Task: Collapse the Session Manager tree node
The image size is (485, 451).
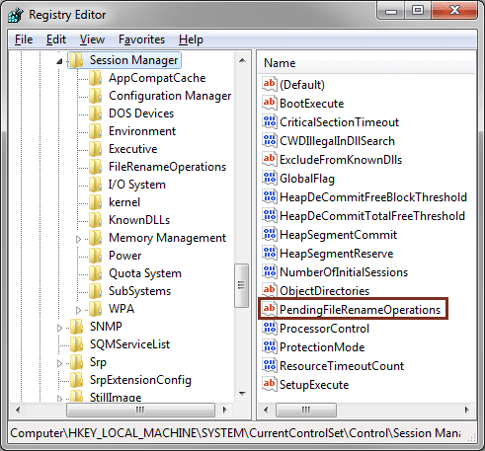Action: tap(59, 61)
